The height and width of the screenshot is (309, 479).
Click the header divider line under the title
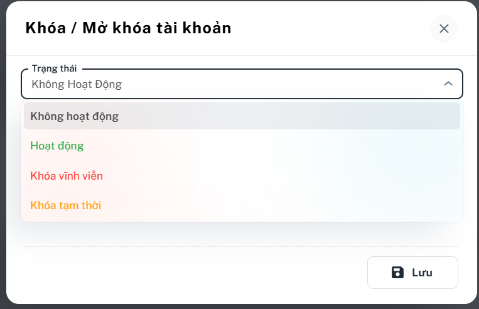[242, 56]
